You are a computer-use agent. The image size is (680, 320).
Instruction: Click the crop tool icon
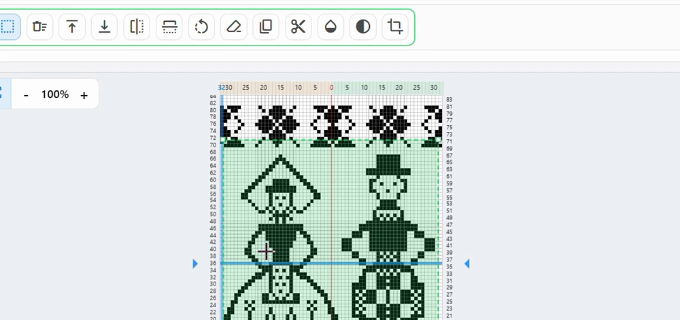click(395, 27)
